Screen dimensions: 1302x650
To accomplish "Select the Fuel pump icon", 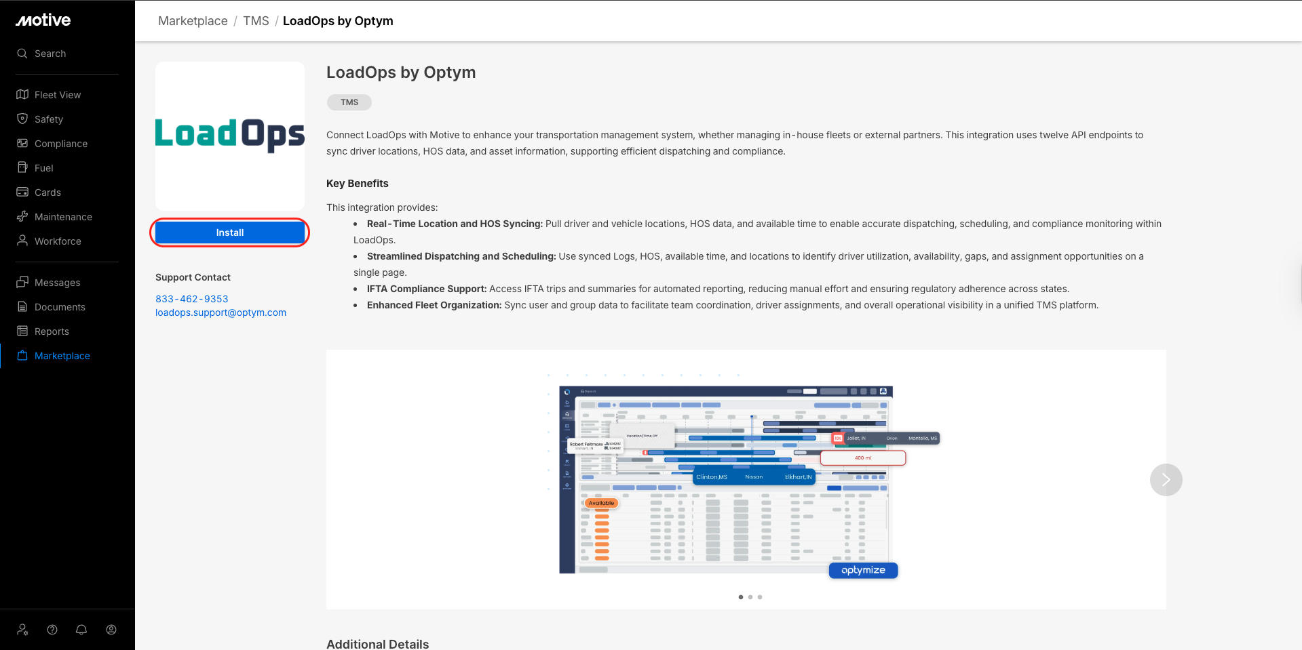I will click(22, 168).
